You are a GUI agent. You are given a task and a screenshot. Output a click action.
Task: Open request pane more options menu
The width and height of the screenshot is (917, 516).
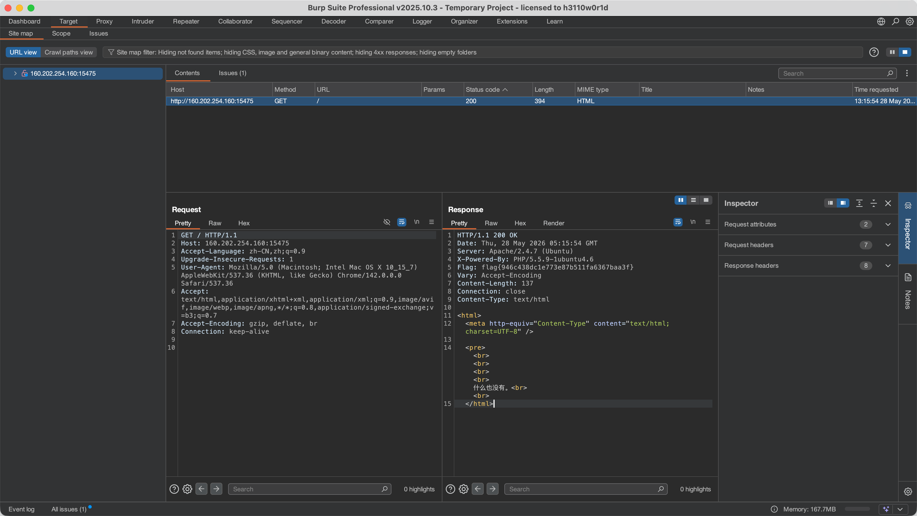point(432,222)
